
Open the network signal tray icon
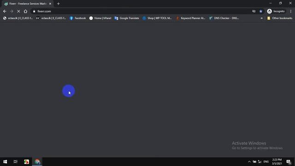click(260, 162)
